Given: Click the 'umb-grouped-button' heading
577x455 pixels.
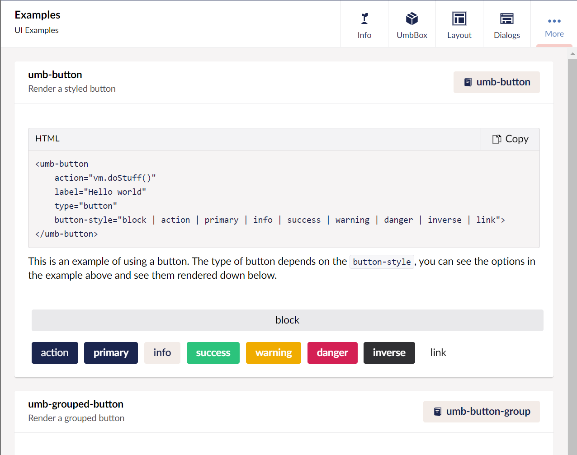Looking at the screenshot, I should (x=76, y=404).
